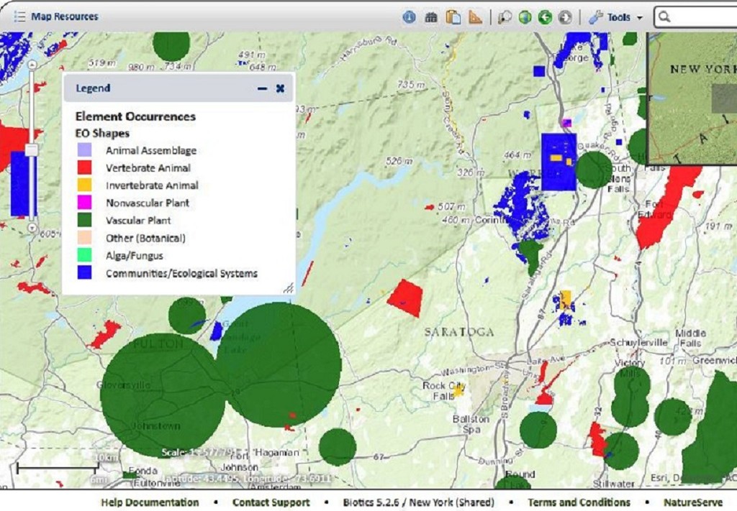This screenshot has height=511, width=737.
Task: Click the blue Identify info icon
Action: point(409,17)
